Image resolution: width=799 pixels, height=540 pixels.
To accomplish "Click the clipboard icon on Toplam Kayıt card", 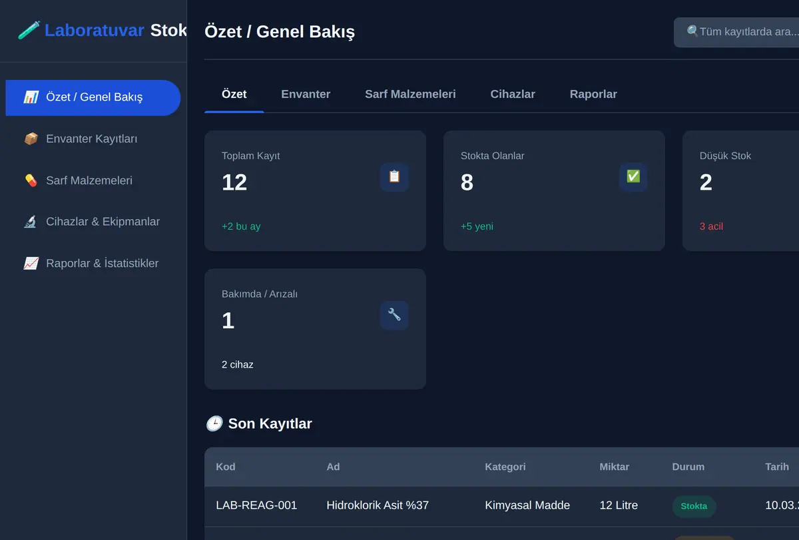I will click(394, 176).
